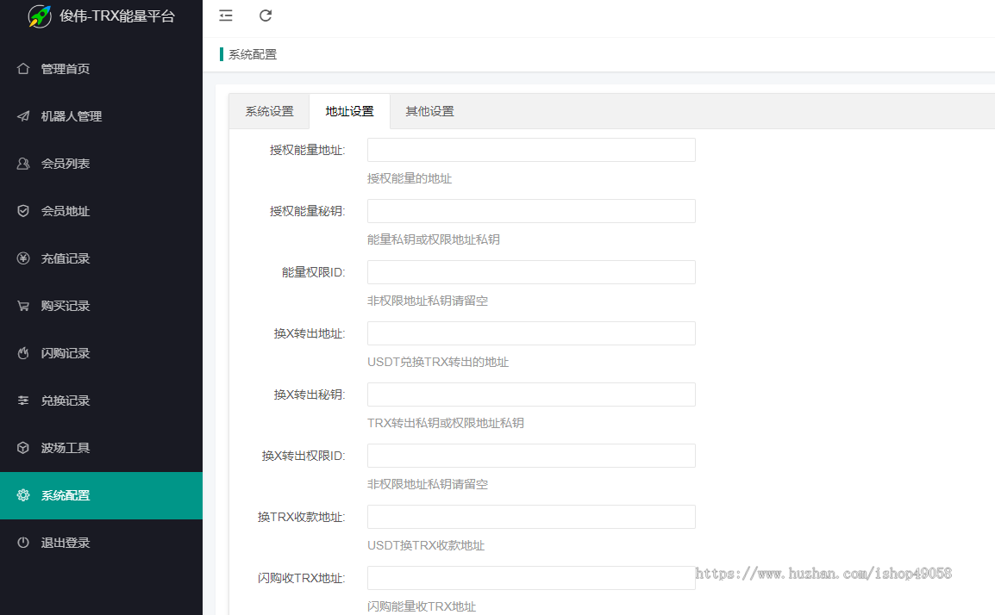This screenshot has height=615, width=995.
Task: Open 会员地址 menu item
Action: click(102, 211)
